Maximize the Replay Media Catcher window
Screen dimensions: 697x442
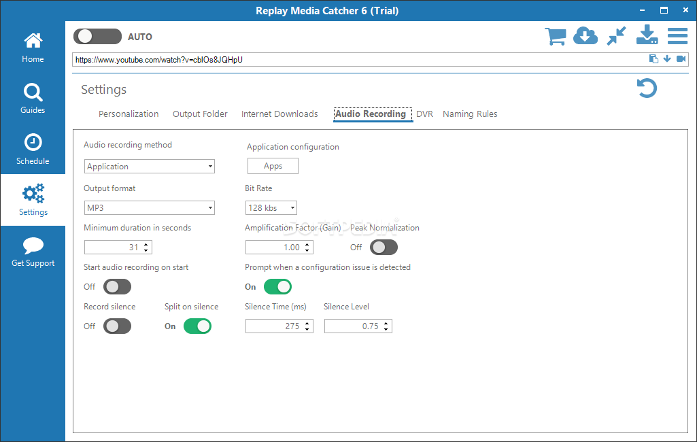coord(664,10)
